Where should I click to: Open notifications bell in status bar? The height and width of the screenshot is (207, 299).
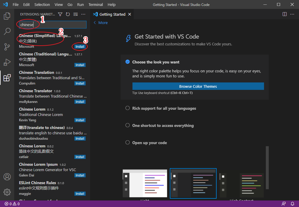pyautogui.click(x=292, y=204)
